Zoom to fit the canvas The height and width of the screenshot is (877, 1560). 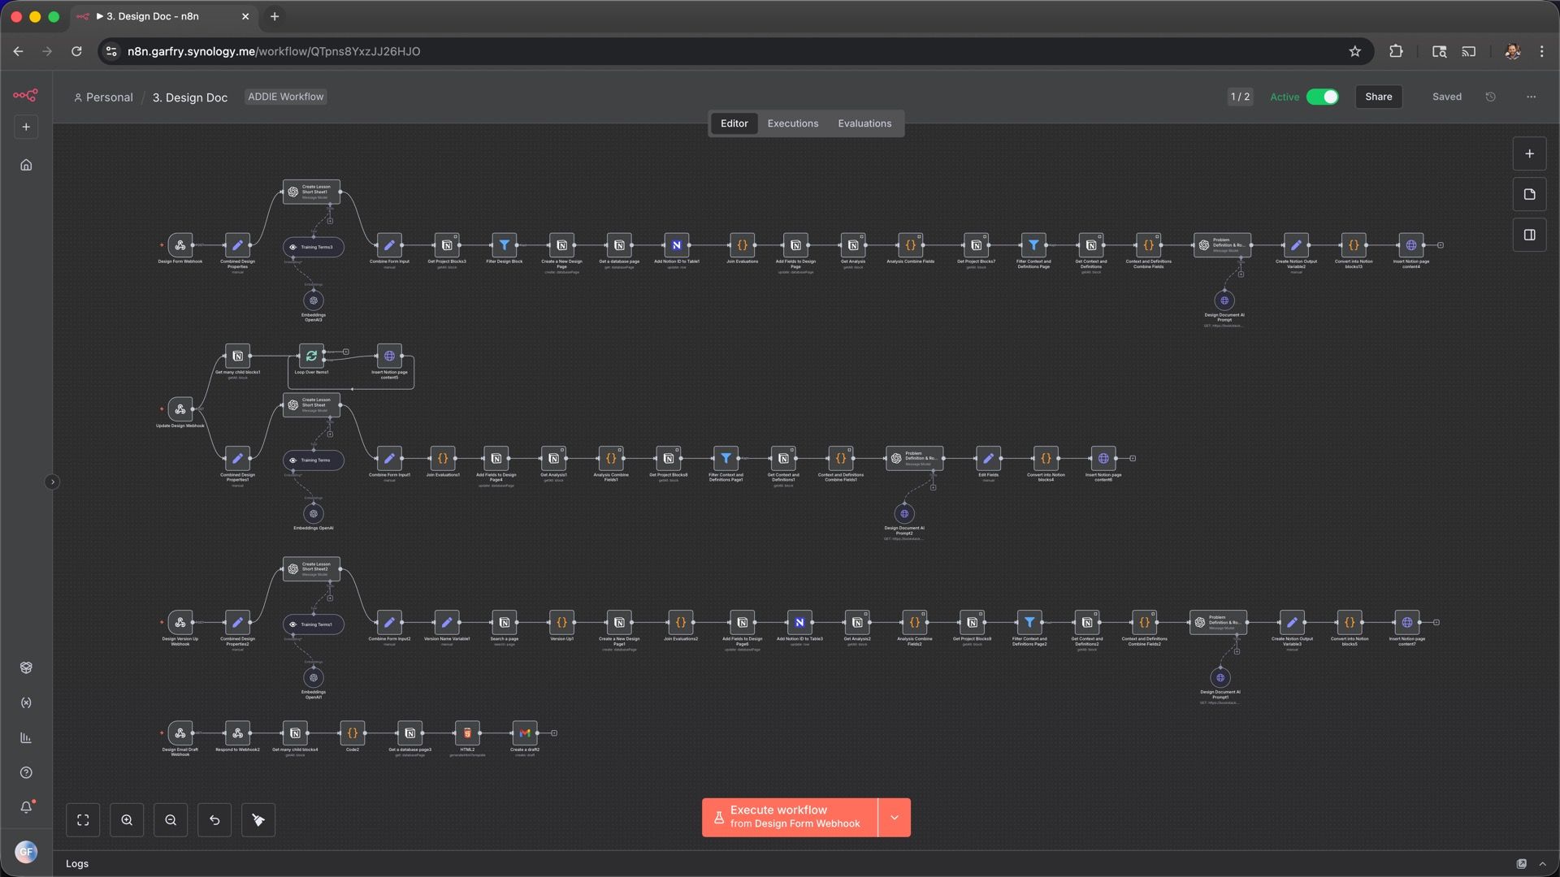coord(83,820)
